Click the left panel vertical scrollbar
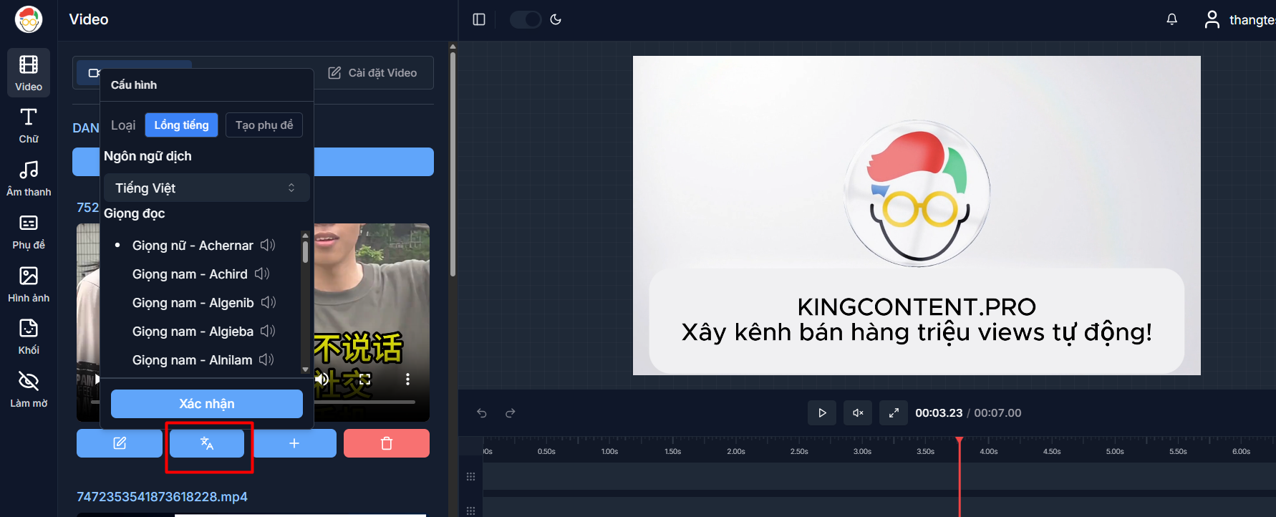The image size is (1276, 517). pyautogui.click(x=453, y=163)
